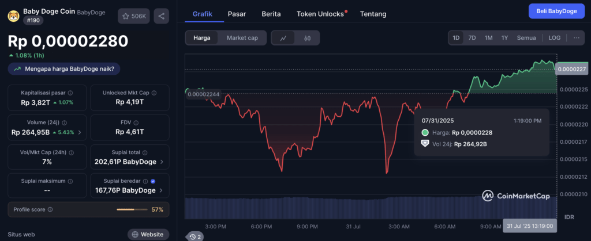This screenshot has width=591, height=241.
Task: Click the BabyDoge ticker symbol text
Action: point(91,13)
